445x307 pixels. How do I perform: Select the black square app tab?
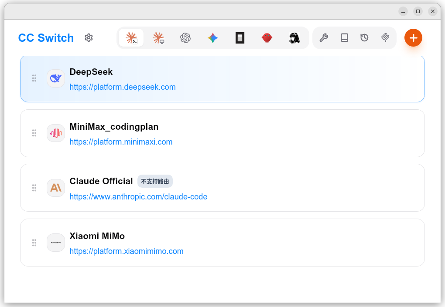coord(240,37)
